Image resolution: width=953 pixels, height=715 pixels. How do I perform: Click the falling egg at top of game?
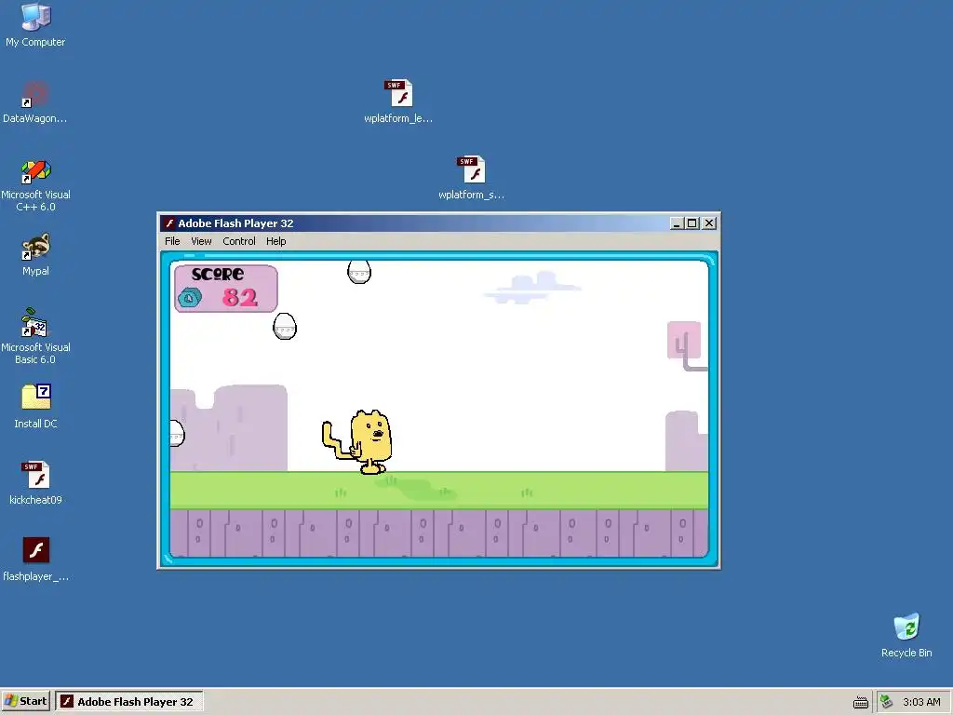tap(359, 272)
